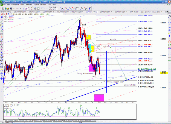Image resolution: width=171 pixels, height=124 pixels.
Task: Select the angle drawing tool
Action: click(2, 28)
